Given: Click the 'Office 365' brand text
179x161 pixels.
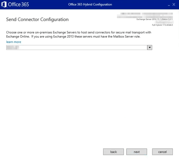Looking at the screenshot, I should [x=18, y=4].
